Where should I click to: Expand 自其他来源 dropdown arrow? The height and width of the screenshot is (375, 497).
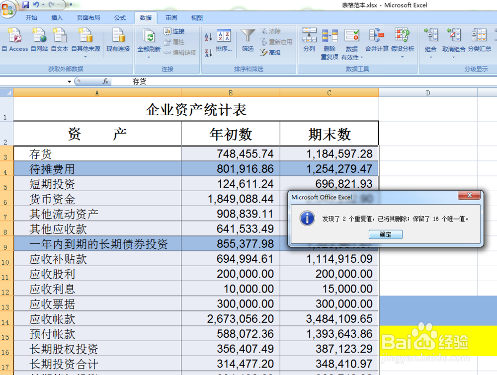coord(85,57)
